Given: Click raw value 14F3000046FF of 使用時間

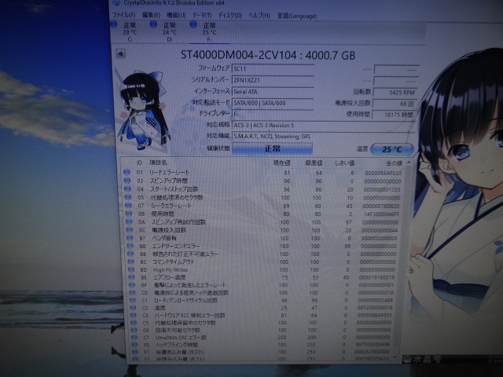Looking at the screenshot, I should pos(381,214).
